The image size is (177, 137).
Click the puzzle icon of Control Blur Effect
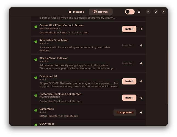pyautogui.click(x=36, y=27)
